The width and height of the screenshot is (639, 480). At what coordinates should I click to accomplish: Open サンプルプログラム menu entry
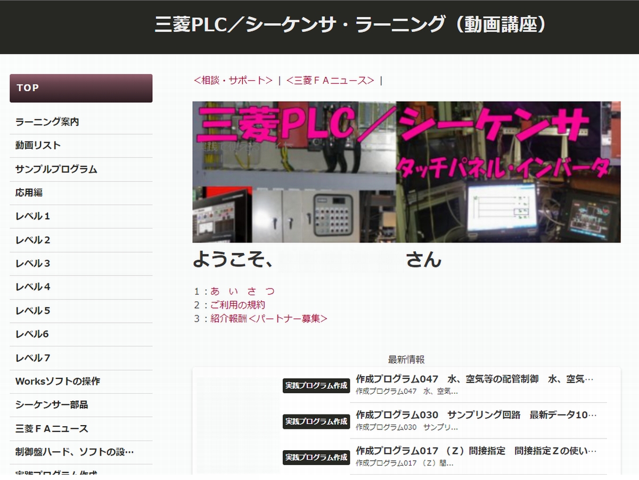pos(81,169)
